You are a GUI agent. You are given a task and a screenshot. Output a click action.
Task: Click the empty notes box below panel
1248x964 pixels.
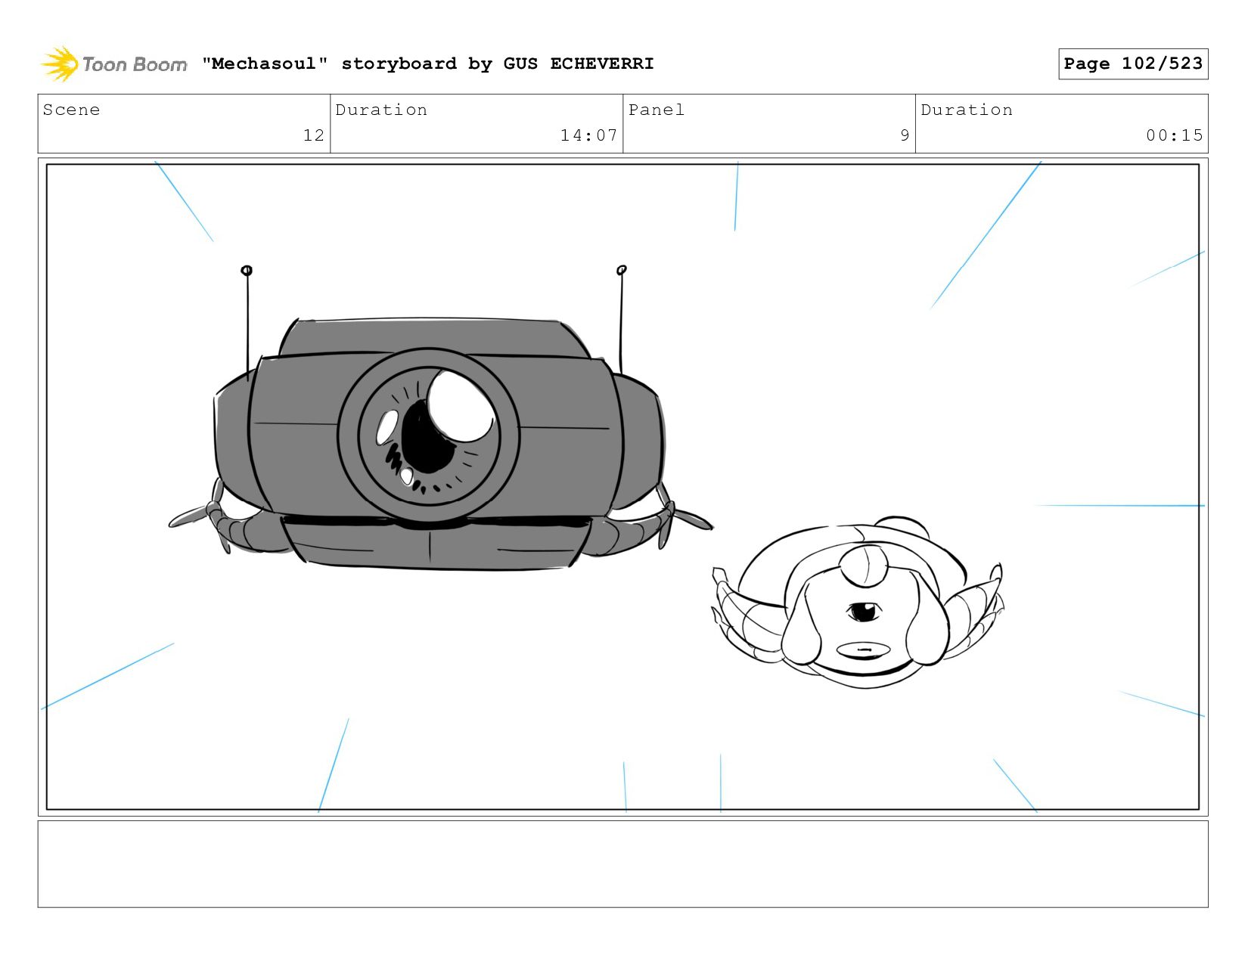(x=622, y=864)
